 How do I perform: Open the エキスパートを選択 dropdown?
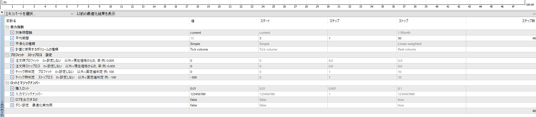(x=40, y=14)
